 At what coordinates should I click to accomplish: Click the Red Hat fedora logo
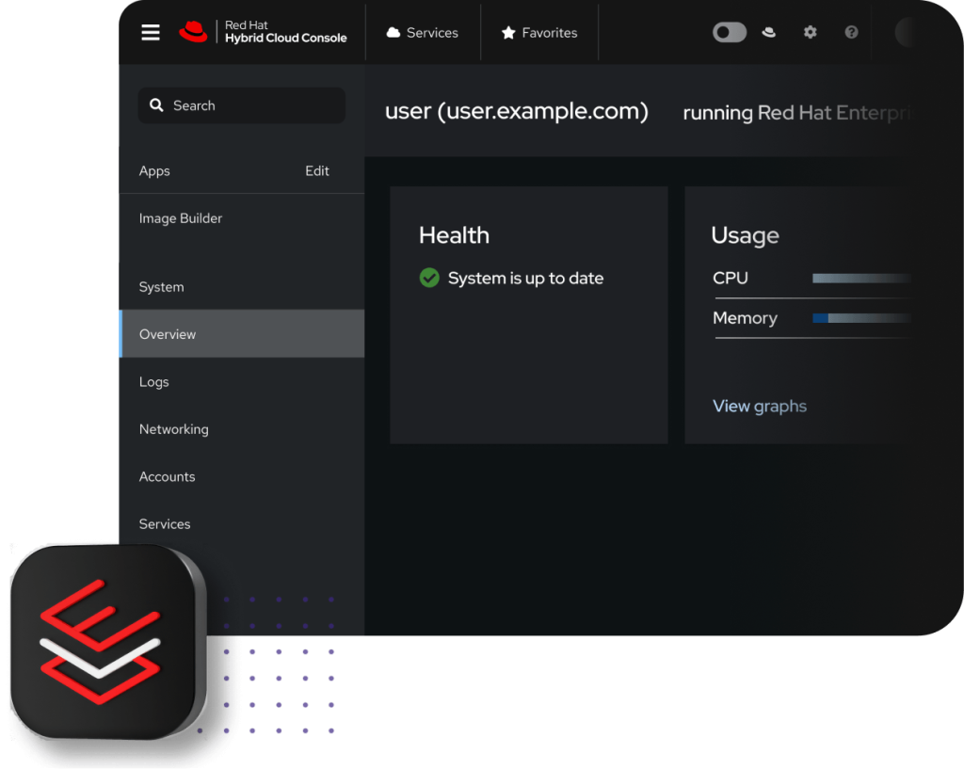click(x=193, y=32)
